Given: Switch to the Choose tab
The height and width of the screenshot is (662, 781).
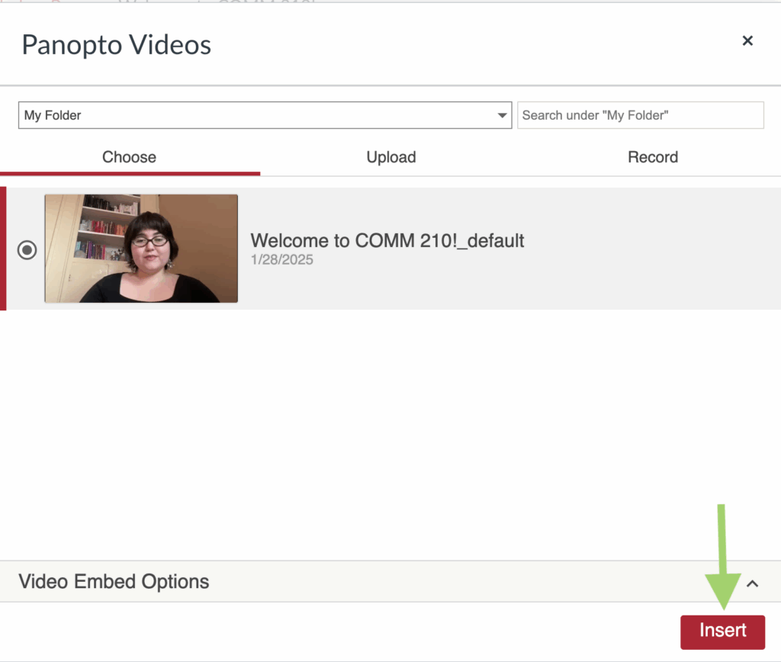Looking at the screenshot, I should pyautogui.click(x=130, y=157).
